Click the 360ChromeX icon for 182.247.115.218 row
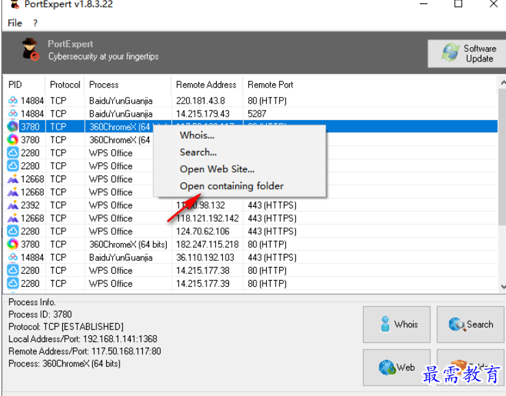The image size is (506, 396). (x=13, y=244)
